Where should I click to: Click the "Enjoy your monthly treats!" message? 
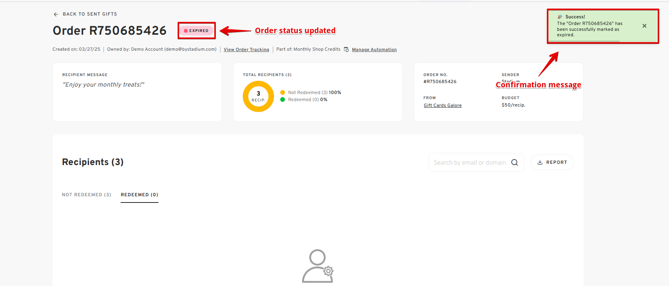[x=103, y=85]
